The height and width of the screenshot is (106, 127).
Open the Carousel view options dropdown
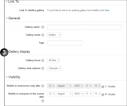(x=54, y=68)
